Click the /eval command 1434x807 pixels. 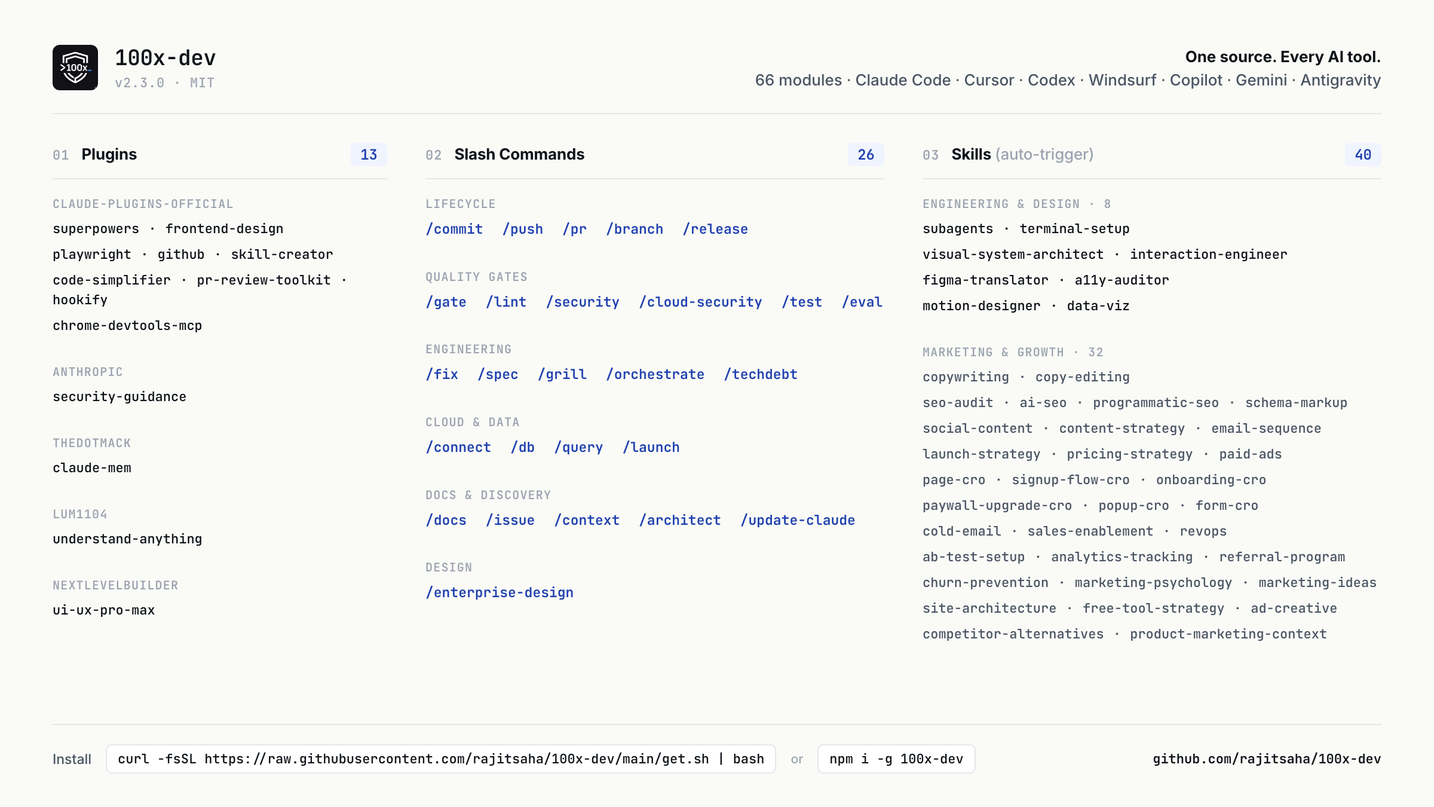pyautogui.click(x=862, y=302)
